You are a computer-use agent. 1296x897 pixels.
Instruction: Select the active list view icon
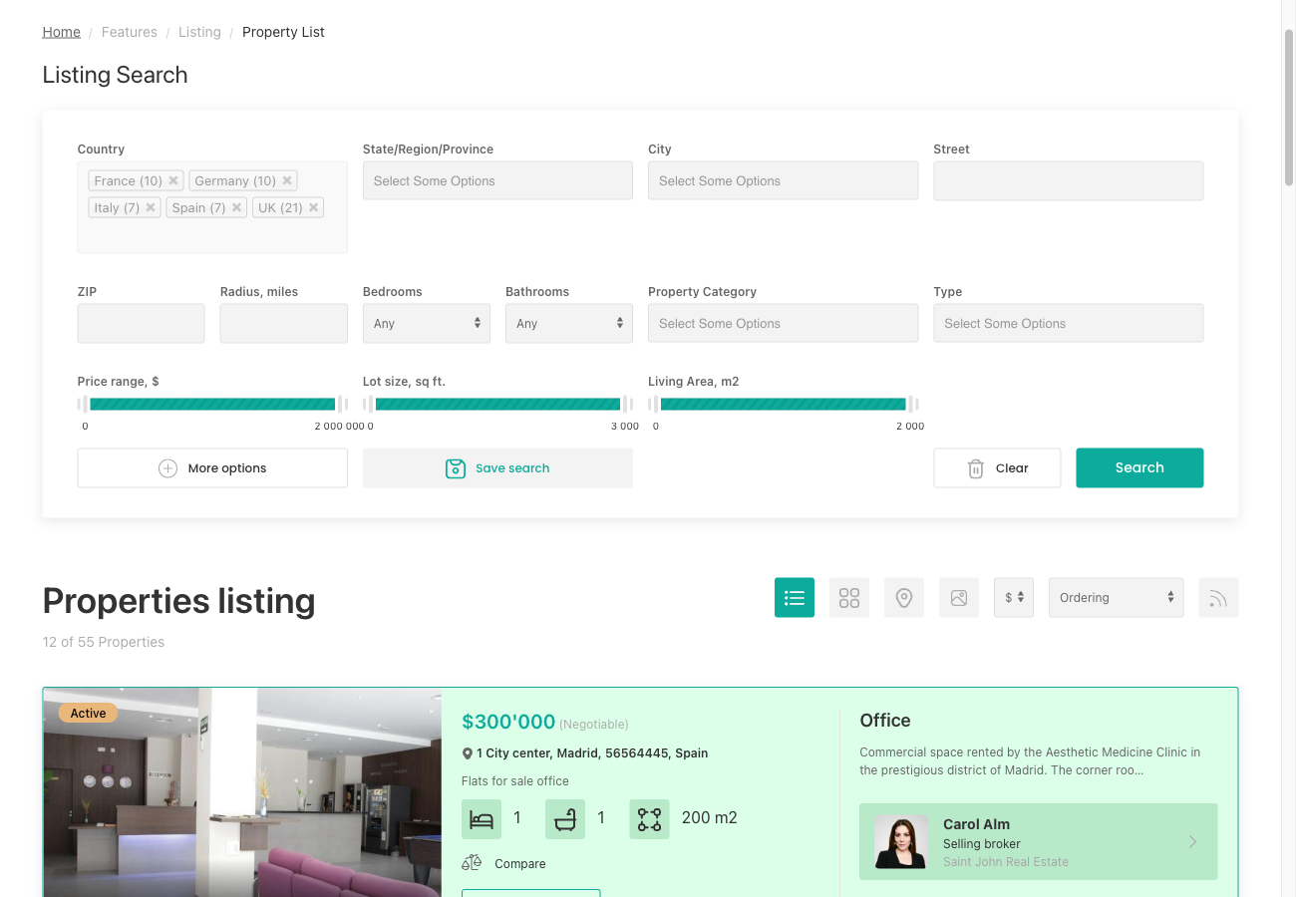pos(795,597)
